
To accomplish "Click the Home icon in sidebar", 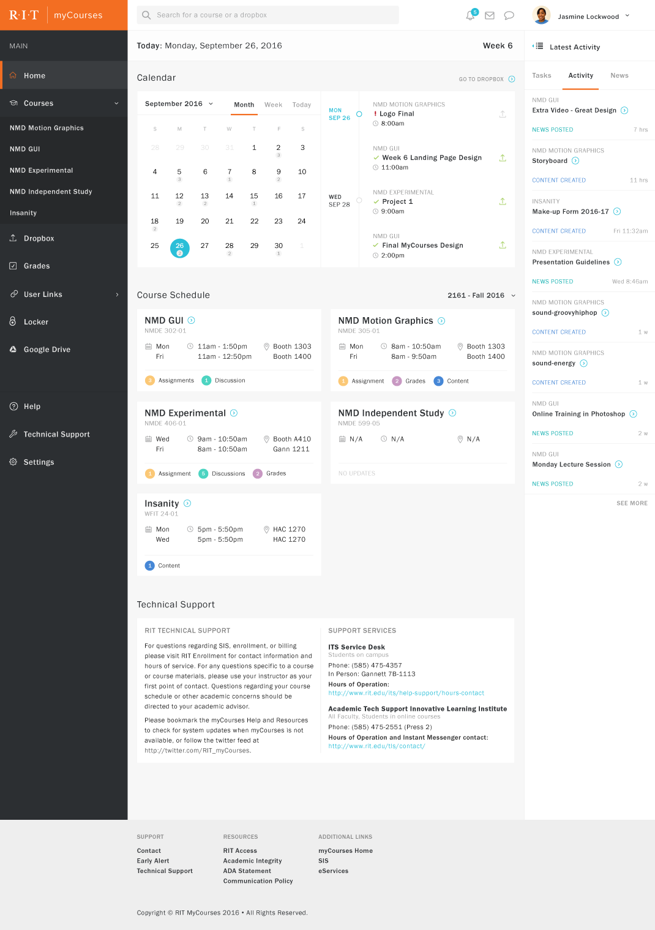I will pos(13,75).
